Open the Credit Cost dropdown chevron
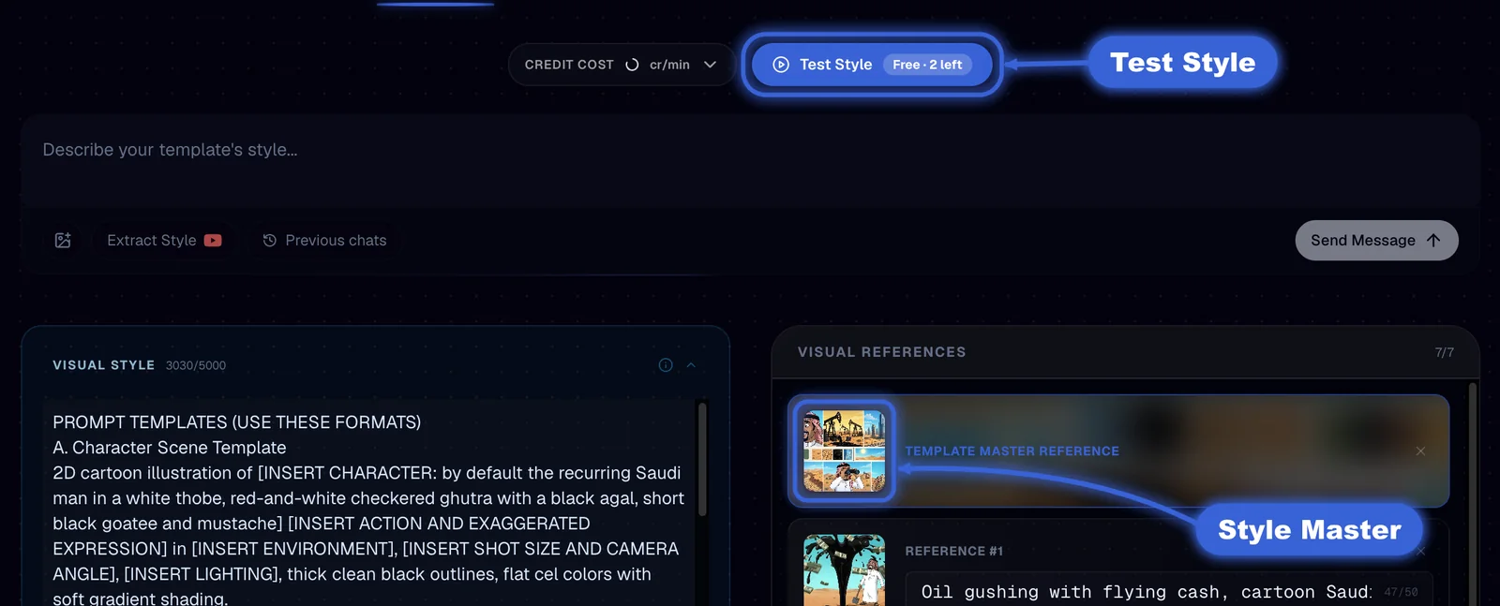This screenshot has height=606, width=1500. pyautogui.click(x=710, y=65)
